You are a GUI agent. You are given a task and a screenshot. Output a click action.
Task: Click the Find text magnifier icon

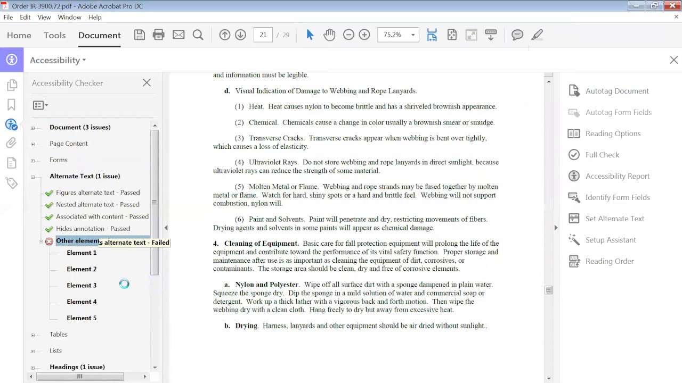click(198, 35)
